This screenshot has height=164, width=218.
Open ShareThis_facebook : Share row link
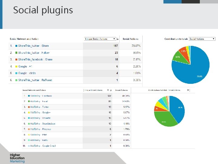point(35,60)
